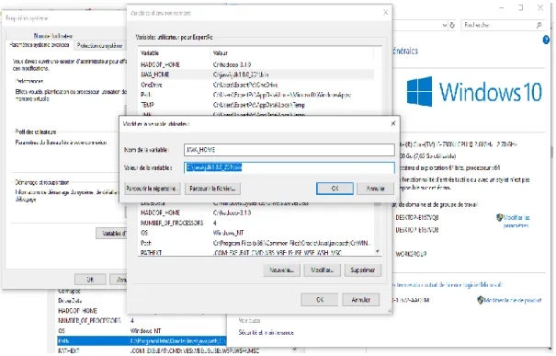Click Supprimer under system variables list
This screenshot has width=556, height=356.
[362, 270]
